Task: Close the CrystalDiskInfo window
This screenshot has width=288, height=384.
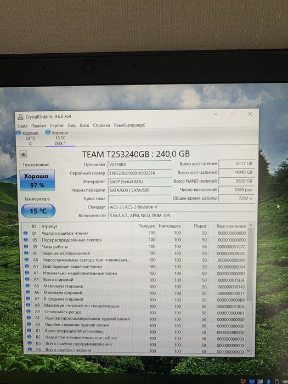Action: tap(250, 114)
